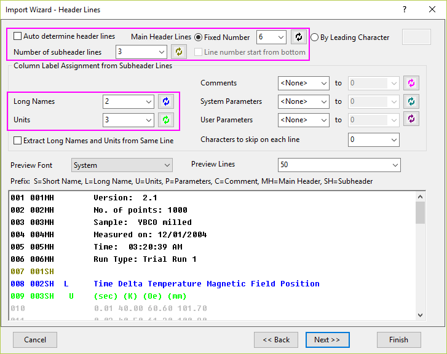Viewport: 447px width, 354px height.
Task: Open Characters to skip on each line dropdown
Action: [392, 140]
